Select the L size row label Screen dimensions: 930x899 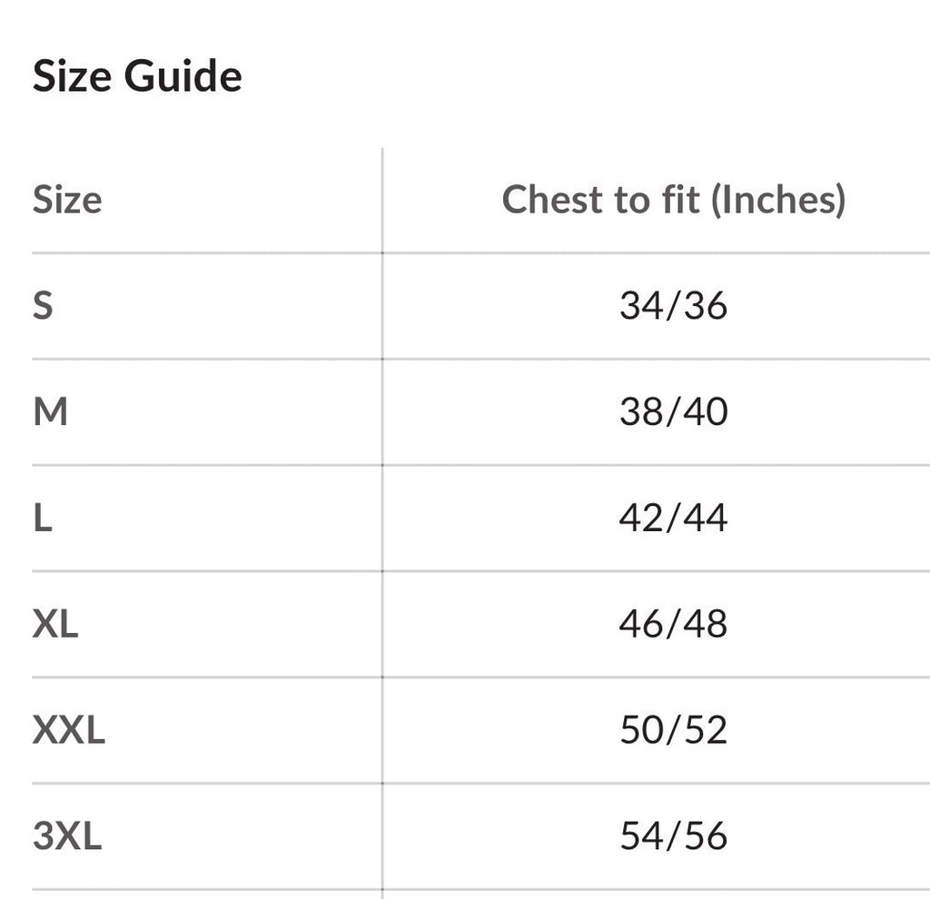tap(43, 518)
